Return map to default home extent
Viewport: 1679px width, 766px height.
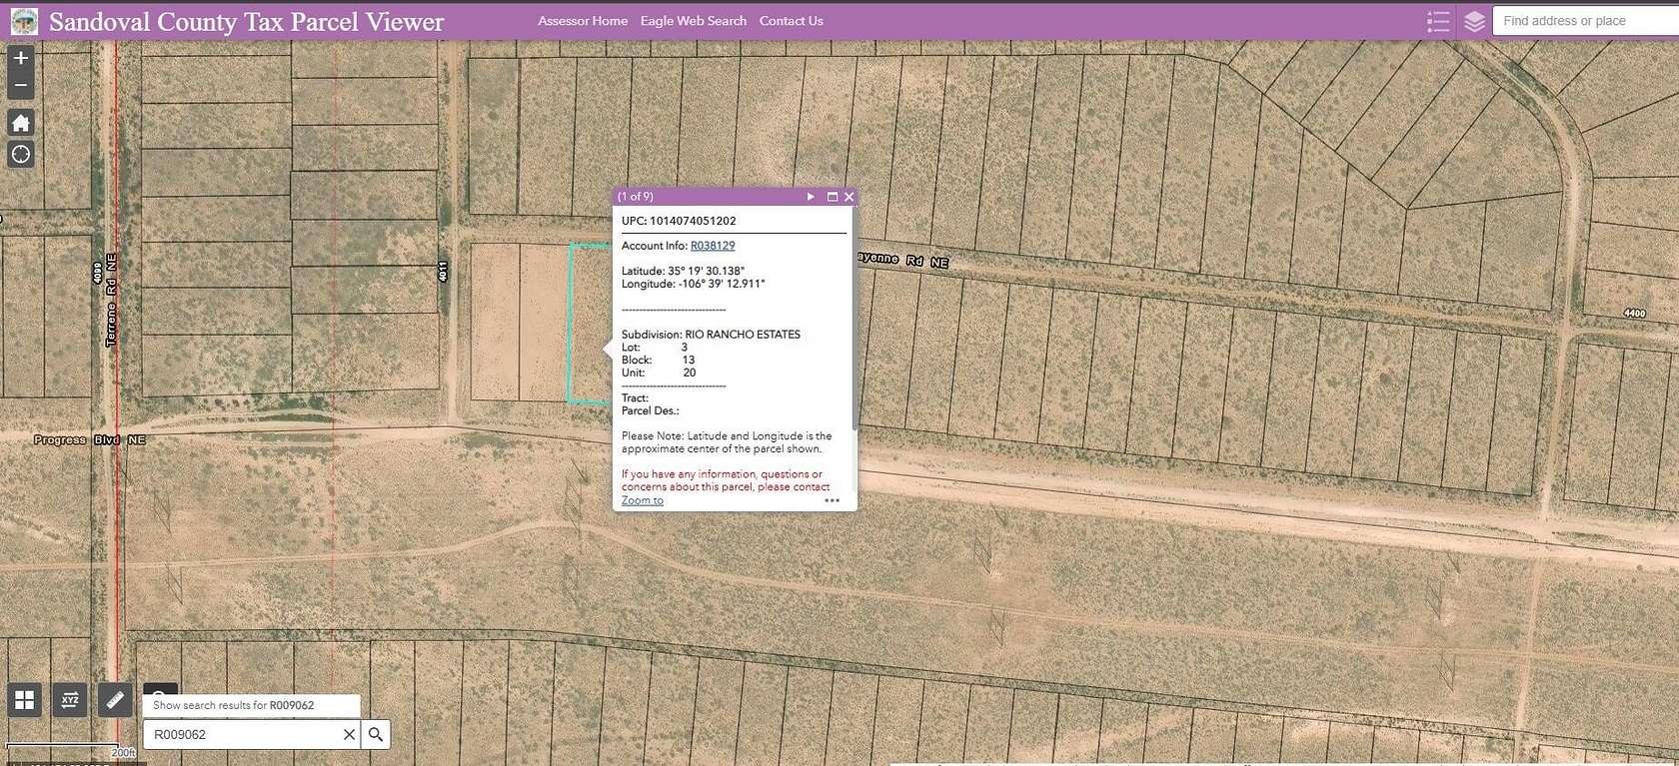click(21, 123)
